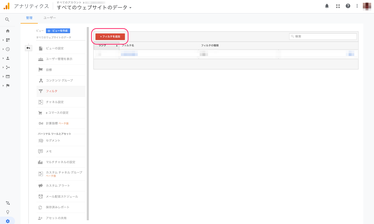Expand the Acquisition section arrow in sidebar
The height and width of the screenshot is (224, 374).
(3, 67)
